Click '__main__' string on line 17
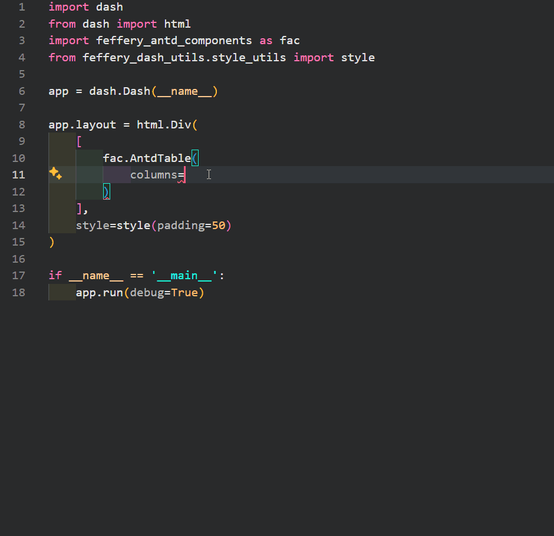 click(184, 276)
